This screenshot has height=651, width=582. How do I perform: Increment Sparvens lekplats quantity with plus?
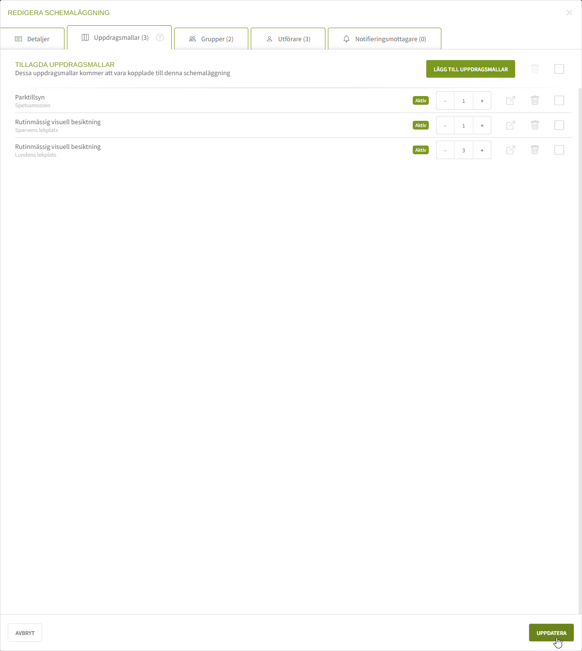tap(482, 125)
